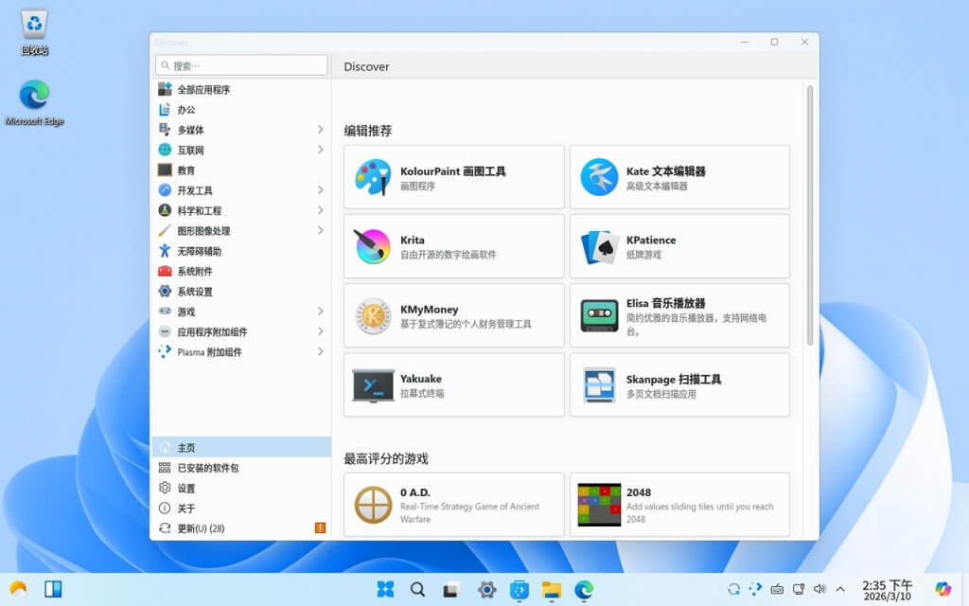Open the Yakuake terminal icon
Image resolution: width=969 pixels, height=606 pixels.
click(x=373, y=385)
